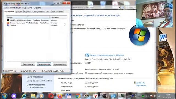Click the blue help icon in the tray
The image size is (176, 99).
(x=133, y=96)
